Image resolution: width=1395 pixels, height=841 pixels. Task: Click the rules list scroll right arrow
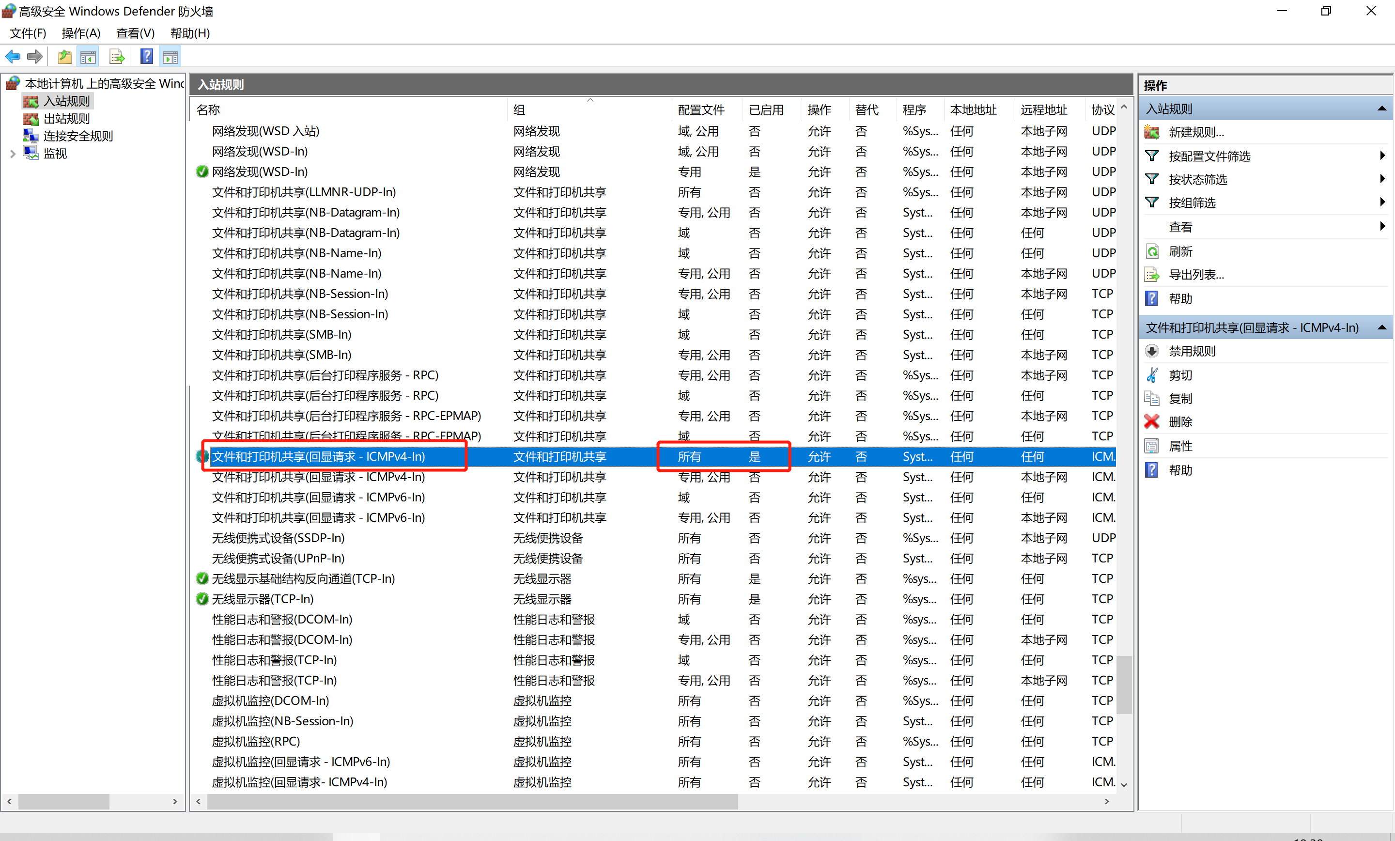(x=1107, y=801)
